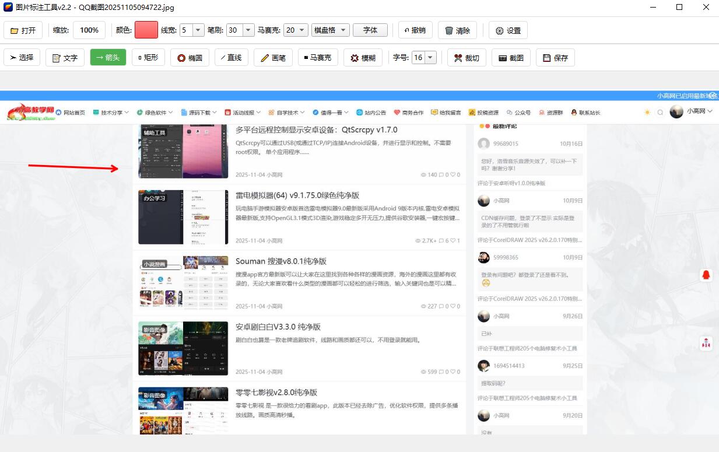
Task: Switch to the 文字 text annotation tool
Action: point(64,57)
